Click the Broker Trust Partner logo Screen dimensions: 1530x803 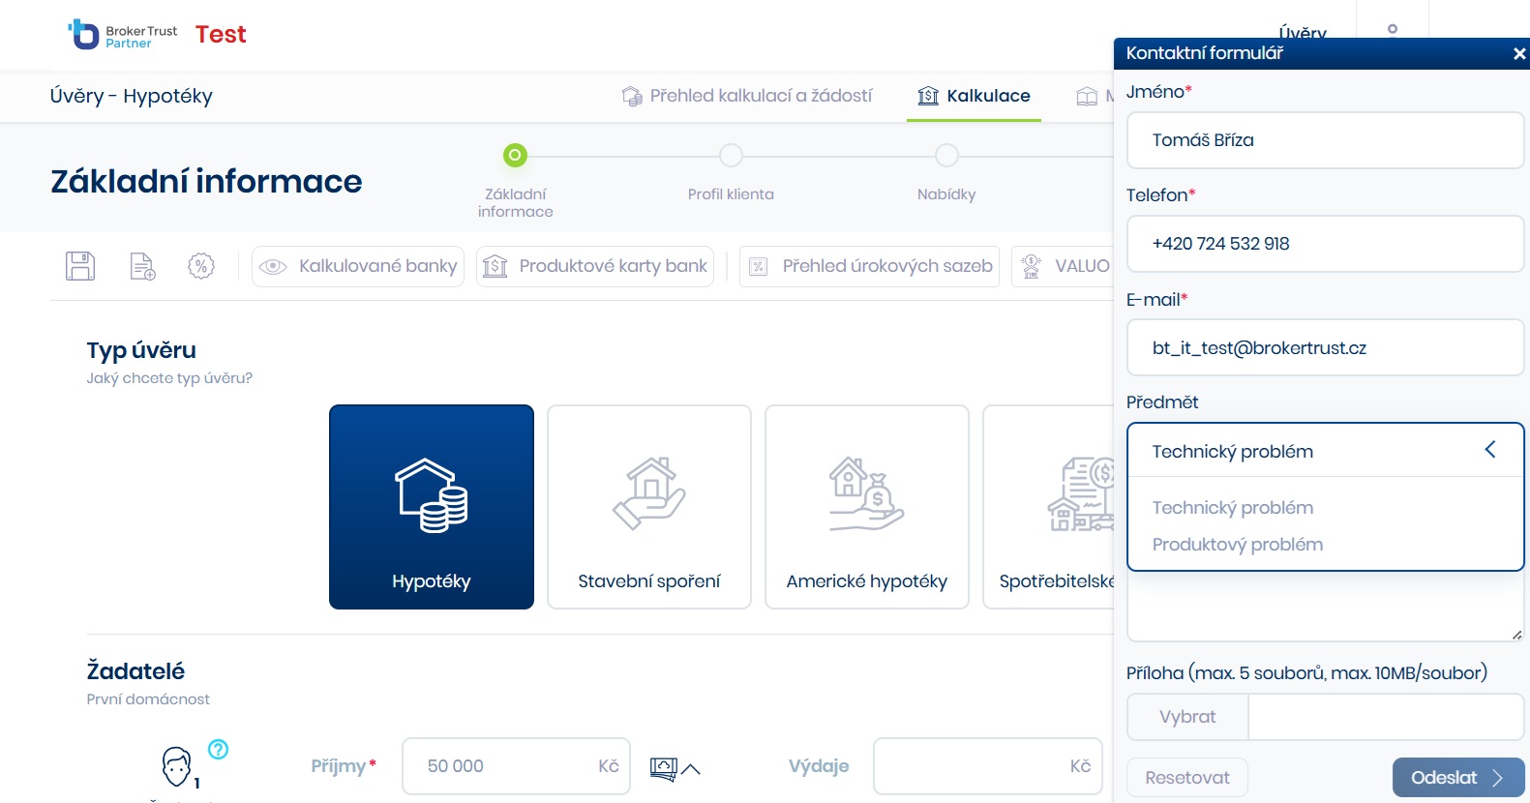pyautogui.click(x=123, y=35)
